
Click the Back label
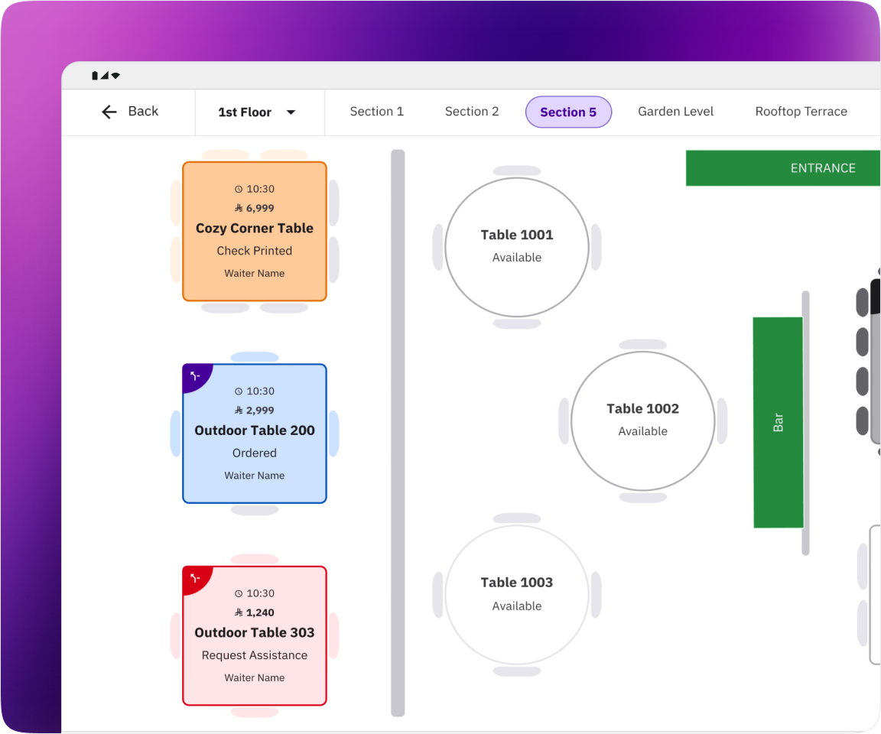coord(143,111)
